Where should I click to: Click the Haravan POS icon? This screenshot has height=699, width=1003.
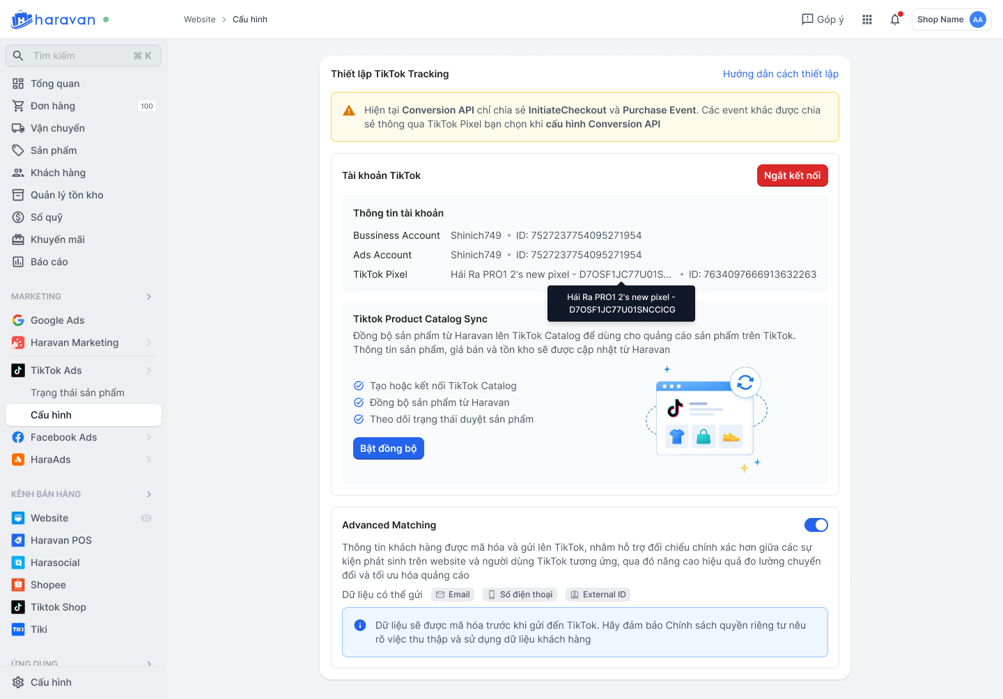click(18, 540)
